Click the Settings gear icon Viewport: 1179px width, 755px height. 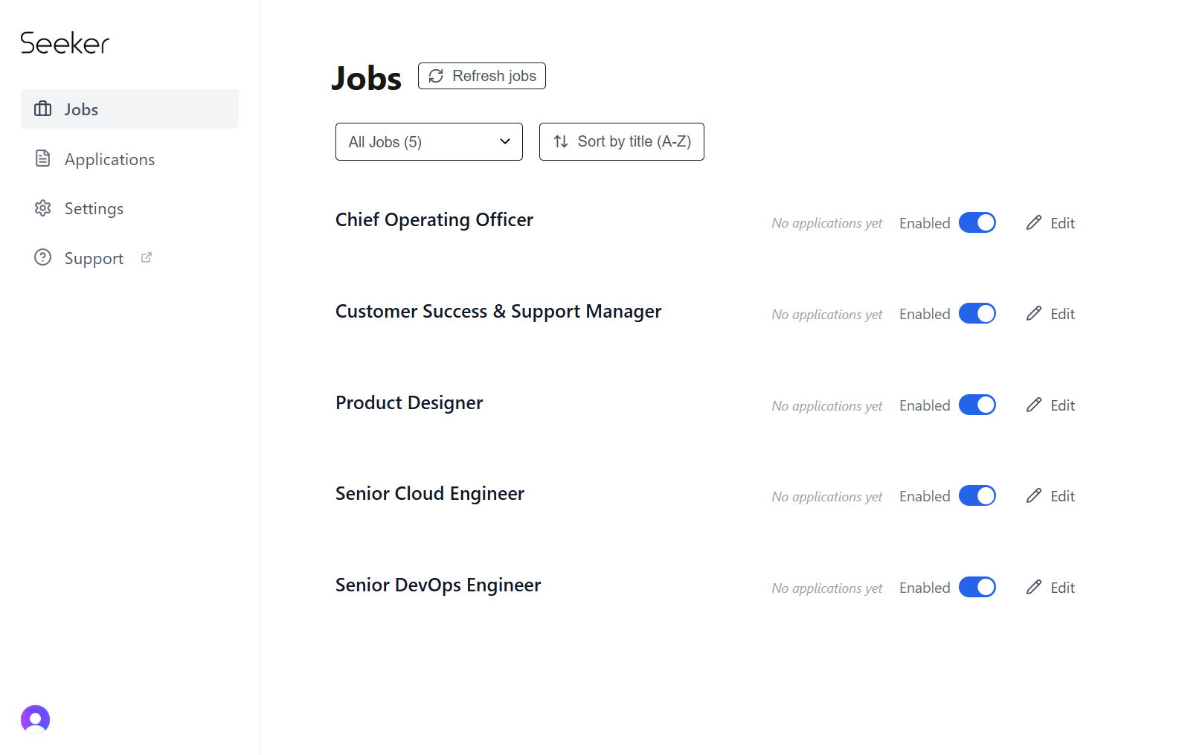coord(43,208)
